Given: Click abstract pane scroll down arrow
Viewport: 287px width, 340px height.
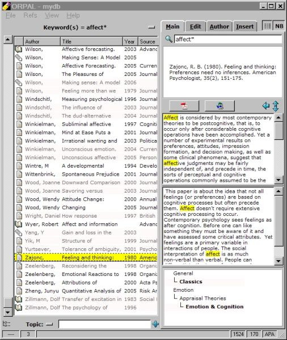Looking at the screenshot, I should 278,180.
